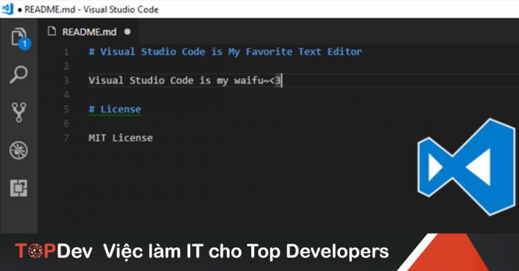Viewport: 519px width, 271px height.
Task: Open the Source Control branch icon
Action: pyautogui.click(x=19, y=112)
